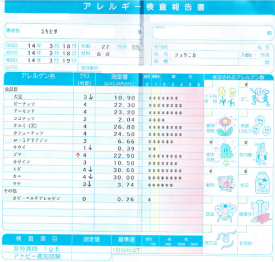Click the reference value 170 IU/mL以下
The image size is (275, 262).
(x=127, y=250)
